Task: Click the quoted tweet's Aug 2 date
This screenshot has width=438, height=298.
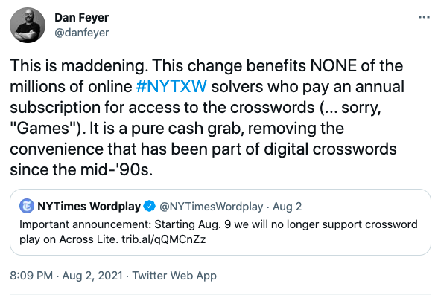Action: [288, 207]
